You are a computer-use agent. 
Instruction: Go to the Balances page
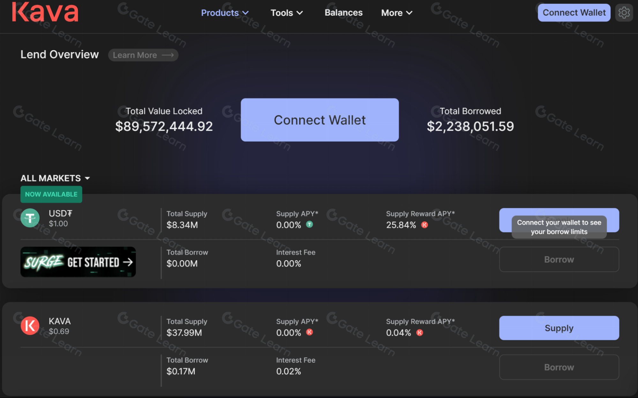click(343, 13)
